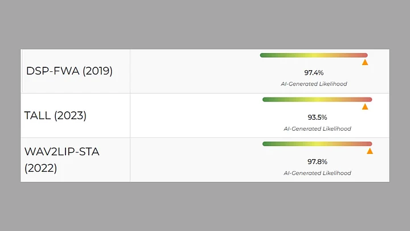Click the 97.4% likelihood score
This screenshot has width=410, height=231.
coord(314,73)
